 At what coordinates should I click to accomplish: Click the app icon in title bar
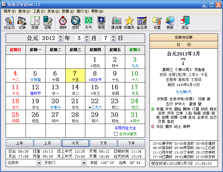point(4,4)
